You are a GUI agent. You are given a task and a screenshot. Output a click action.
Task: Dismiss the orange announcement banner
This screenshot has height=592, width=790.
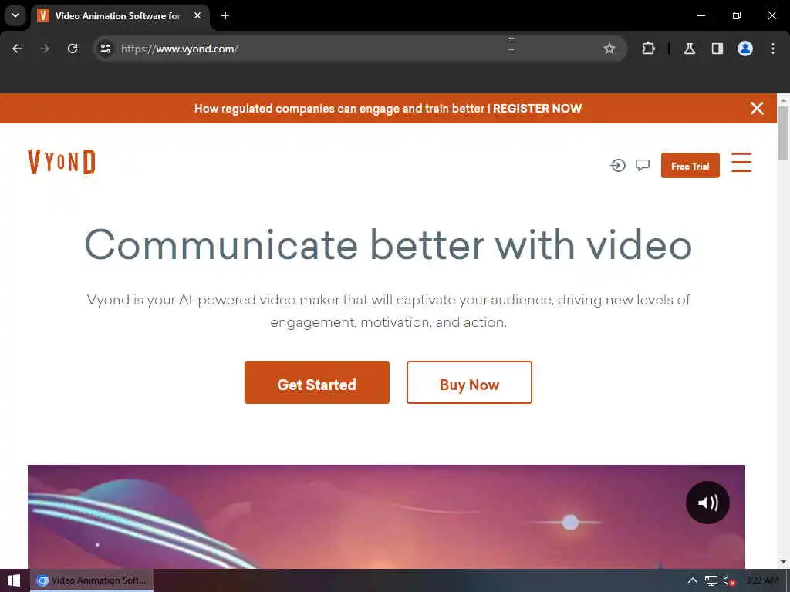pyautogui.click(x=757, y=108)
